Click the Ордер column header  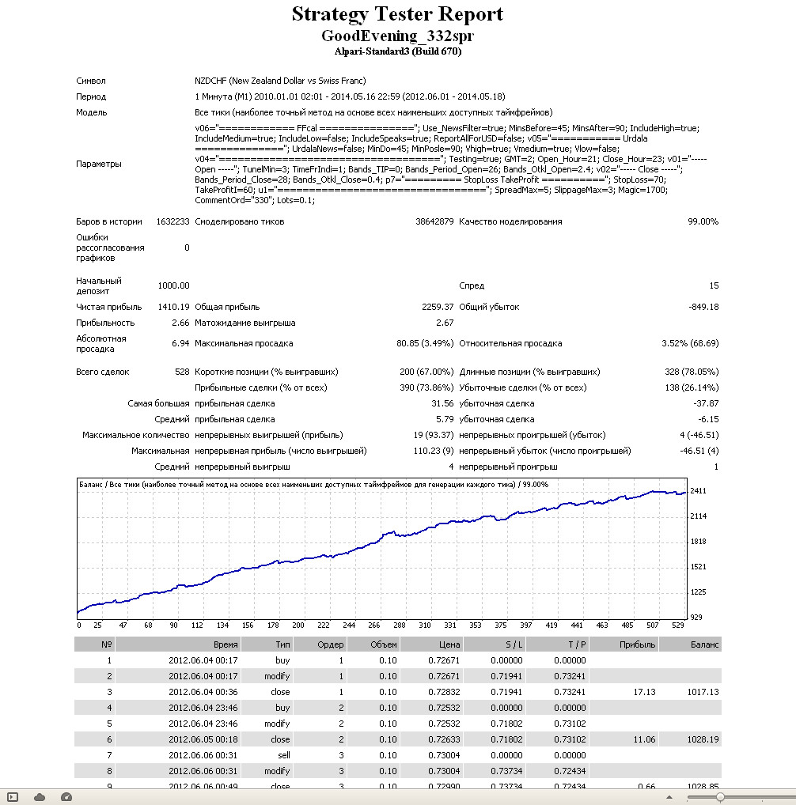click(x=320, y=644)
